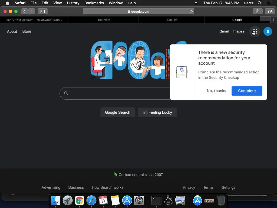Screen dimensions: 277x208
Task: Switch to the Verify Your Account tab
Action: [34, 20]
